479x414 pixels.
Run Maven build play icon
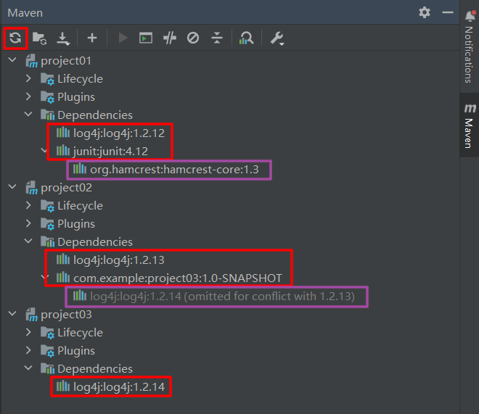point(123,38)
